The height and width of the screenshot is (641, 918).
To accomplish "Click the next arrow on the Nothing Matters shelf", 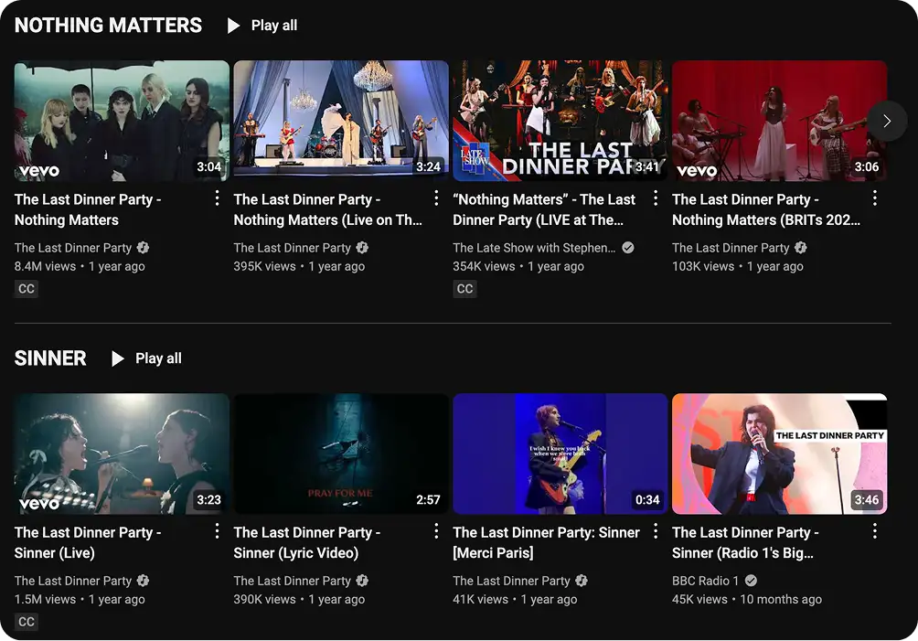I will click(x=887, y=122).
